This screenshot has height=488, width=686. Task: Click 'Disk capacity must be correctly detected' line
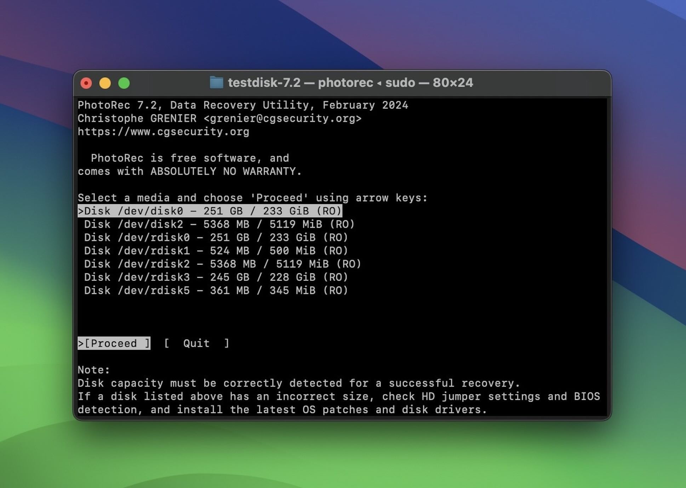(x=299, y=383)
